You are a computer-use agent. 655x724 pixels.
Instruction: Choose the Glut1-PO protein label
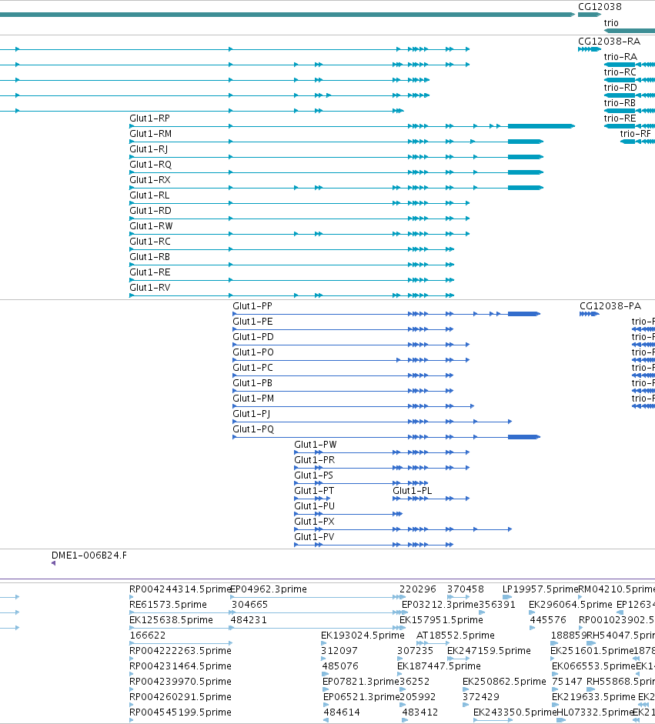click(253, 352)
